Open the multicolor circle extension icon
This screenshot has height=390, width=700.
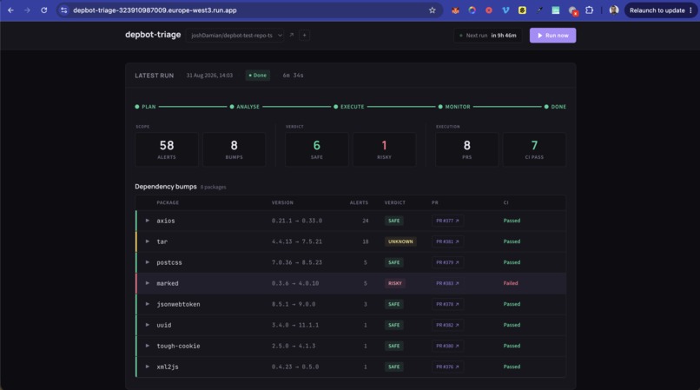click(x=472, y=10)
